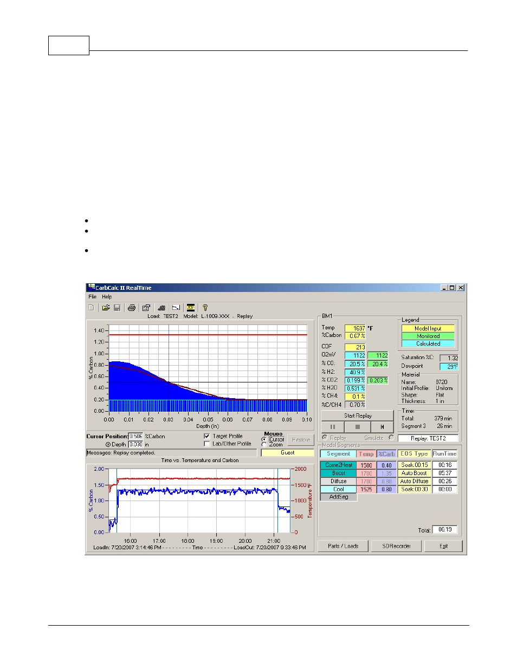Click the Segment column header

point(339,454)
